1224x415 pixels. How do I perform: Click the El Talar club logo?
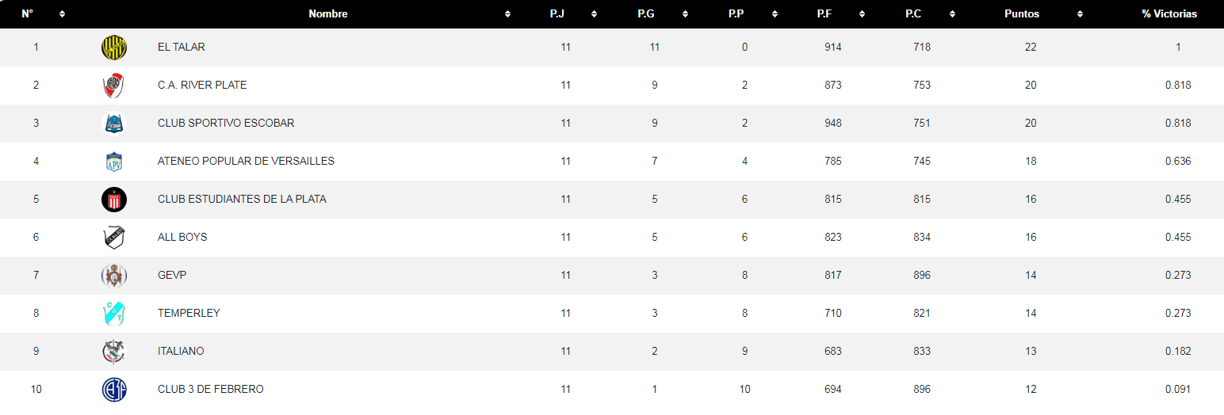114,48
